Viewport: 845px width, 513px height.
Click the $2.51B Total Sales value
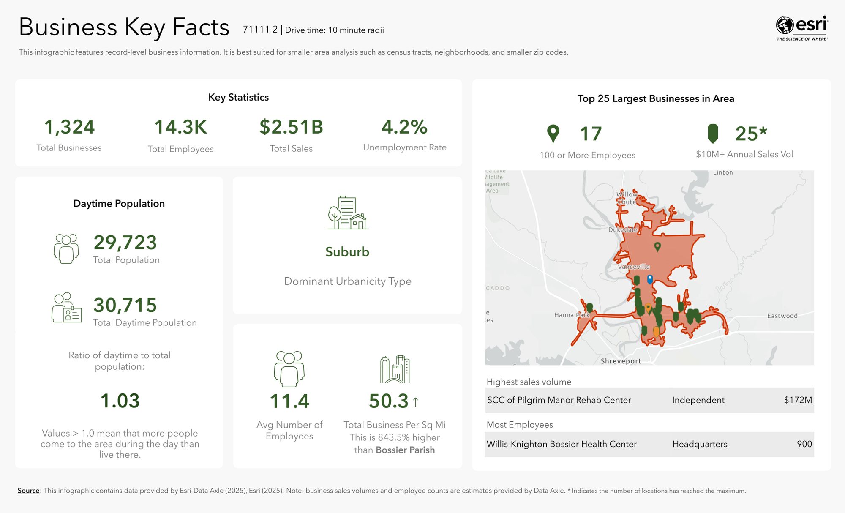291,127
